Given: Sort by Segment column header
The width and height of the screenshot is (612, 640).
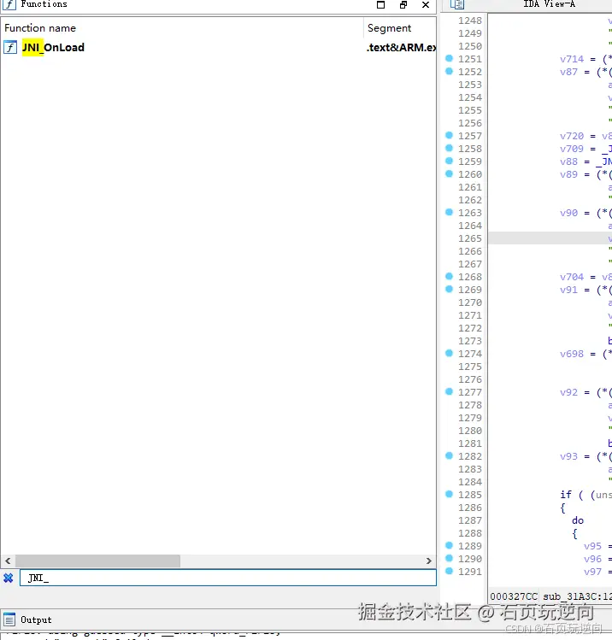Looking at the screenshot, I should point(389,27).
